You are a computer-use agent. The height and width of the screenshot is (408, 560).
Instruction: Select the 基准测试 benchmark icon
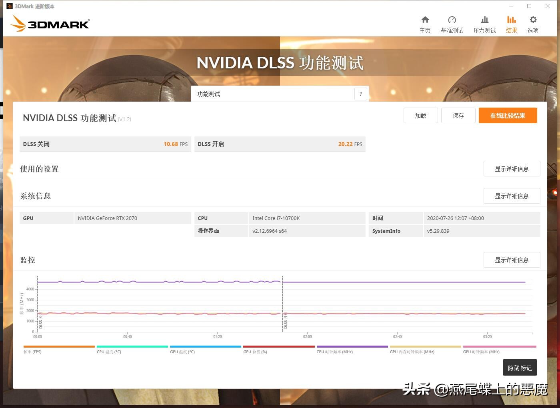pos(452,23)
